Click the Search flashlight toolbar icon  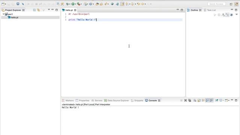pyautogui.click(x=106, y=4)
